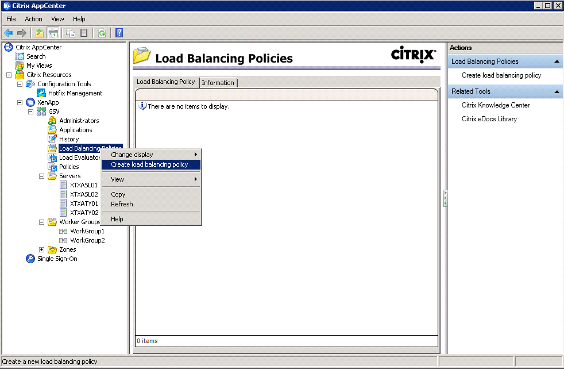
Task: Open the Help menu in menu bar
Action: 79,19
